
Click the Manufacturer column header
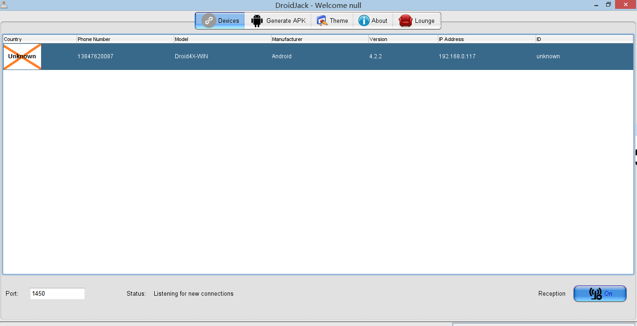[320, 39]
